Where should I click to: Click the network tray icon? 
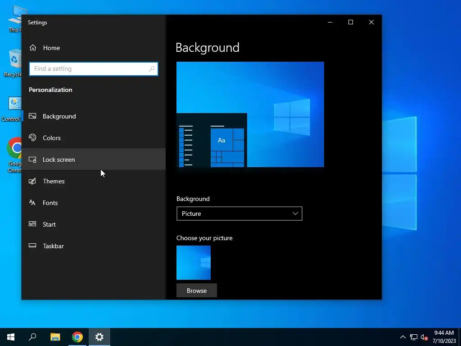[414, 337]
